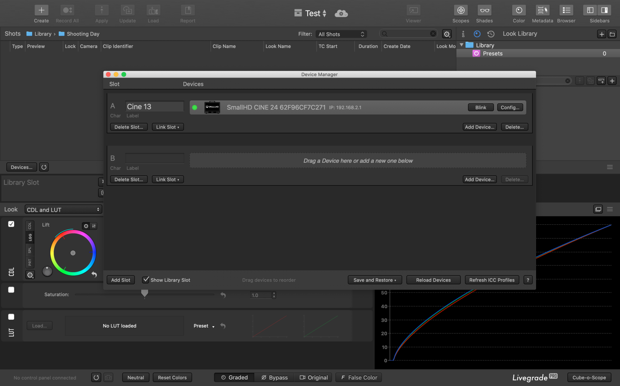Enable the Saturation node checkbox
The image size is (620, 386).
point(11,290)
